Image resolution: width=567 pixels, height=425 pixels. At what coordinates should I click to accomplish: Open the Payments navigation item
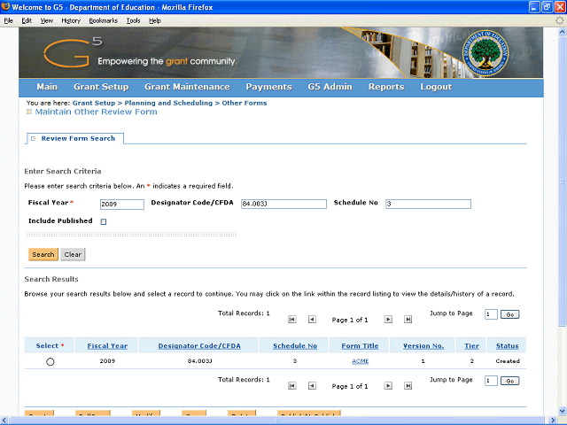[x=268, y=87]
